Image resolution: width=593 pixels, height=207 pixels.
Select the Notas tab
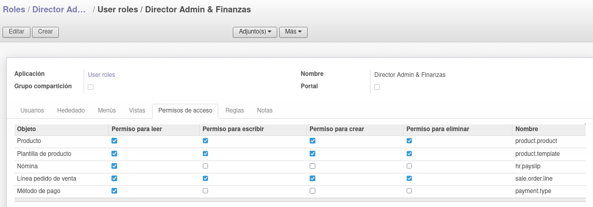[265, 110]
